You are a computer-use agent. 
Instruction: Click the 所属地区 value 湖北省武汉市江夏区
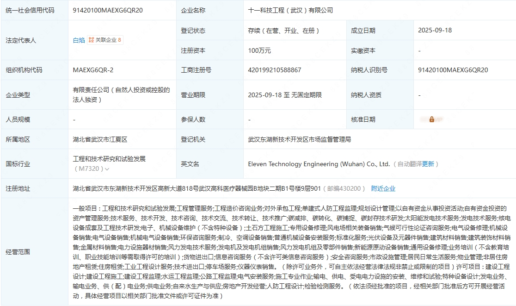(100, 139)
